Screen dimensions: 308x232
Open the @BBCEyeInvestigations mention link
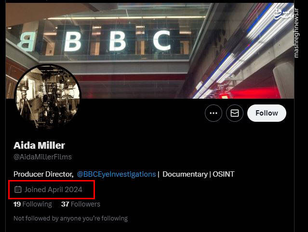[x=116, y=174]
